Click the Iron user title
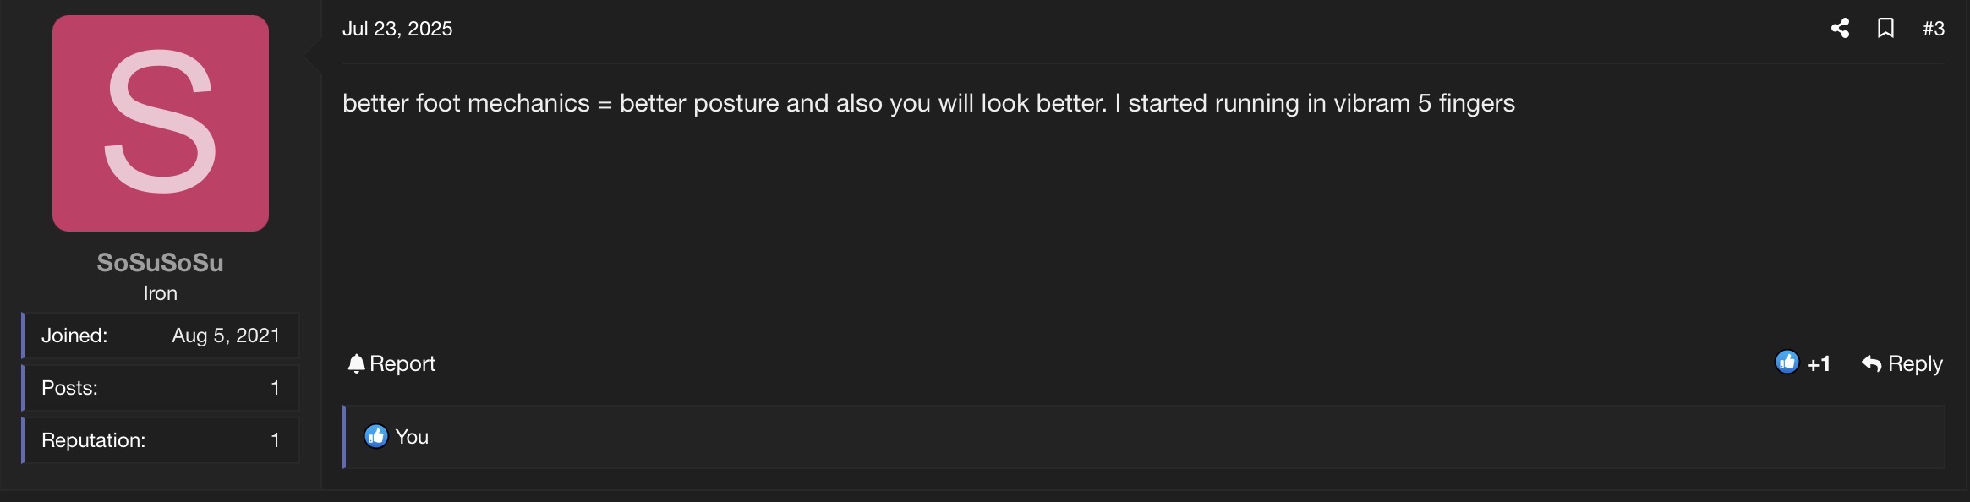 click(160, 293)
